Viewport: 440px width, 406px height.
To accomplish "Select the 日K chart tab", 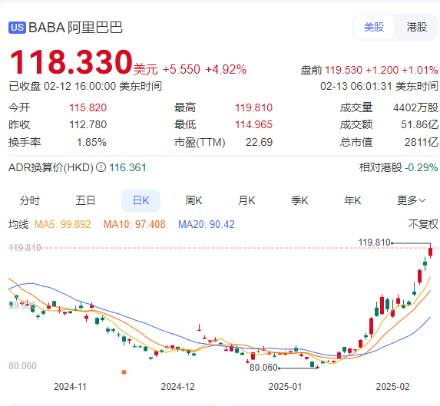I will click(x=141, y=201).
